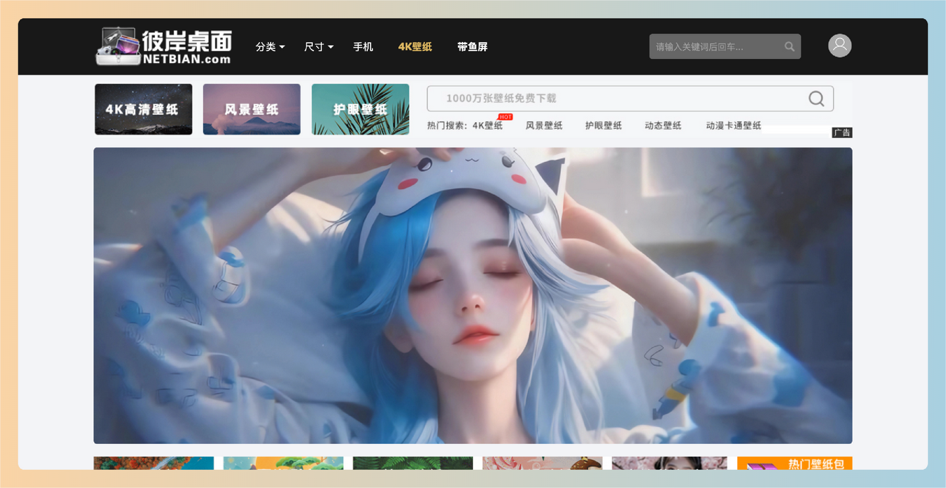
Task: Open the 热门壁纸包 orange banner
Action: tap(794, 463)
